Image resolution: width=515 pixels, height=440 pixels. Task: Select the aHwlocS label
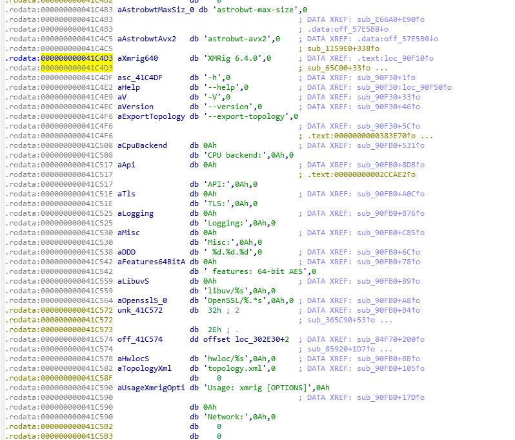click(x=133, y=359)
